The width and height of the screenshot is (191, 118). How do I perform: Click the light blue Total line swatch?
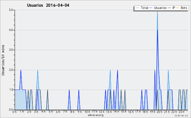137,8
